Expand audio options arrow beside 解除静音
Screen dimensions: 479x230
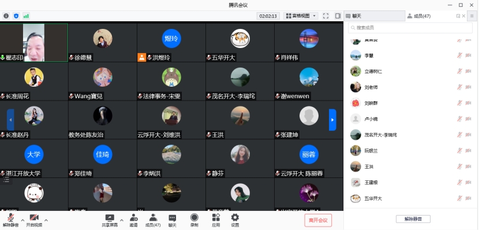(x=23, y=220)
